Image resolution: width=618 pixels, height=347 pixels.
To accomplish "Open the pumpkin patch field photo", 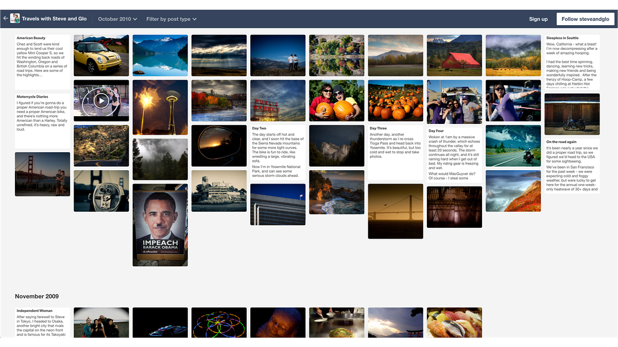I will click(x=396, y=100).
